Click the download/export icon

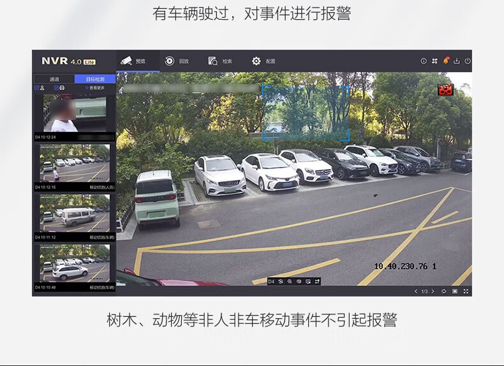[457, 61]
